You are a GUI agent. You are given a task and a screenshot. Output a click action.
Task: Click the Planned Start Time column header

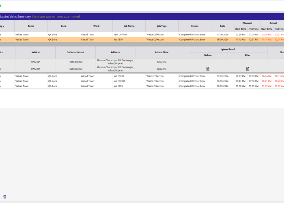pyautogui.click(x=240, y=29)
